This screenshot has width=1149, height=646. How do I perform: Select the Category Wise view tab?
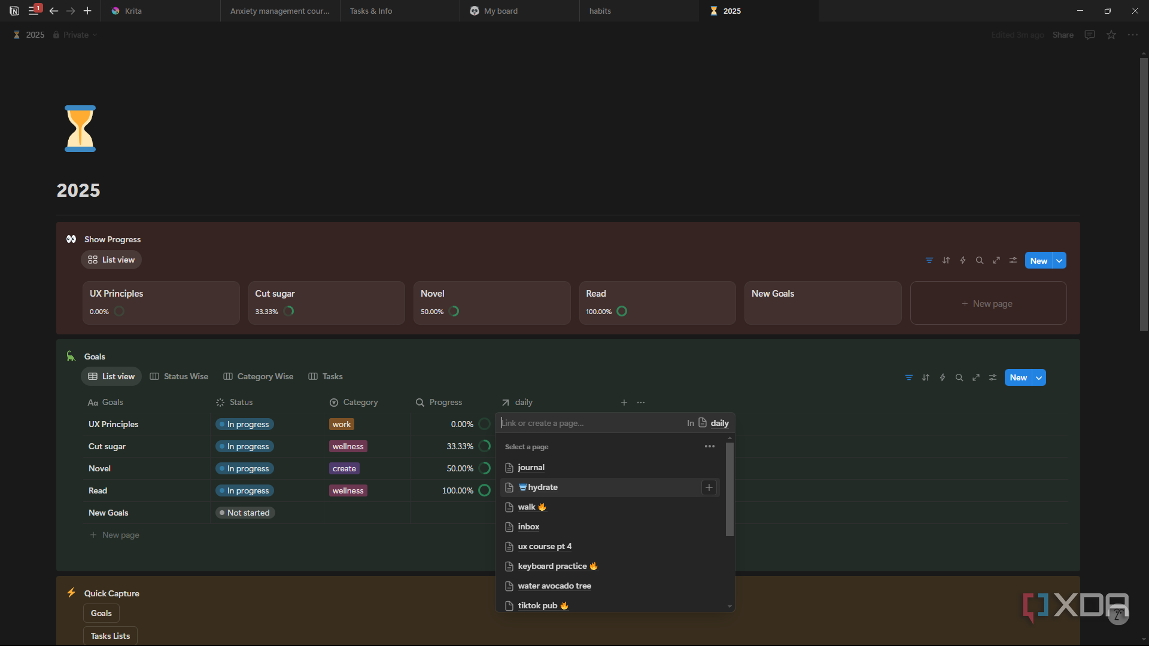point(259,376)
